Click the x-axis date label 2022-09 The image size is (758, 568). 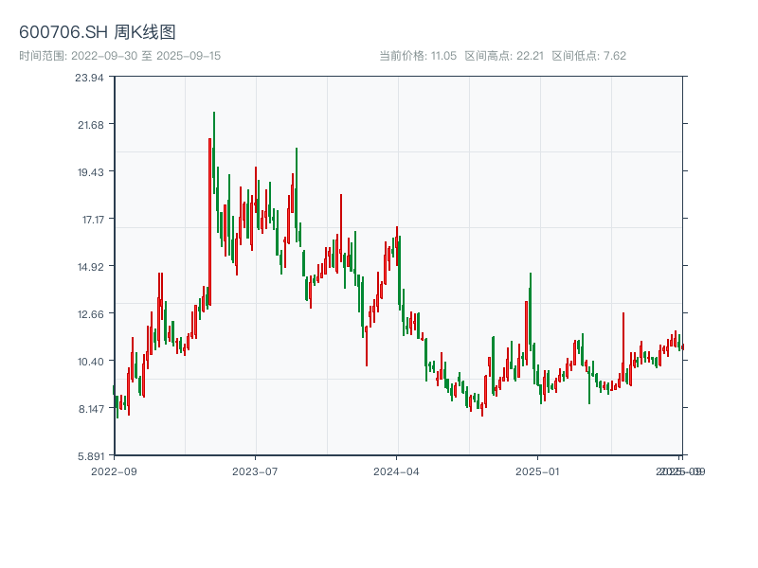pos(114,471)
